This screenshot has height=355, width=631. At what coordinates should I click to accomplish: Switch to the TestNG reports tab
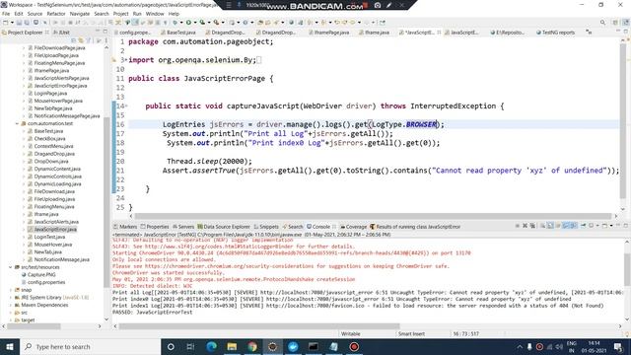pyautogui.click(x=555, y=33)
